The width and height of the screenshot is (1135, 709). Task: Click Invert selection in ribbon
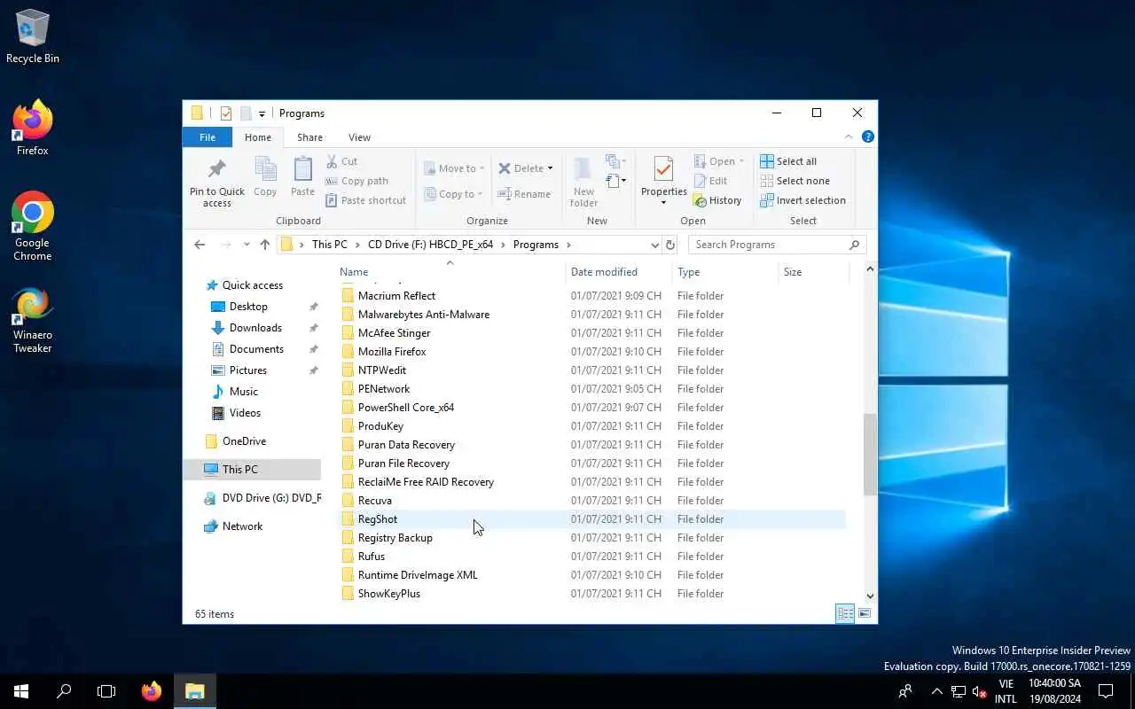(802, 200)
